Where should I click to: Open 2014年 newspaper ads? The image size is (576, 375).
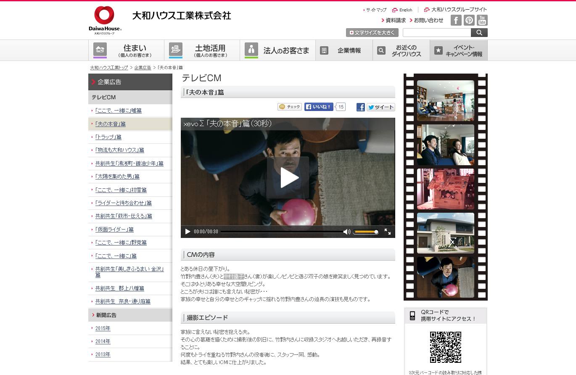pyautogui.click(x=103, y=341)
